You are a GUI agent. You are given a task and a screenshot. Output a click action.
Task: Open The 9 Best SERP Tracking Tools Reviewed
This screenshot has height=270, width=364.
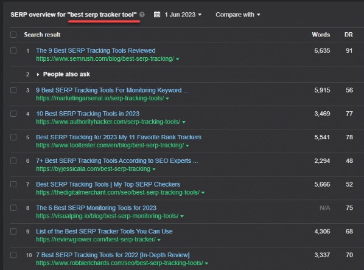tap(96, 50)
